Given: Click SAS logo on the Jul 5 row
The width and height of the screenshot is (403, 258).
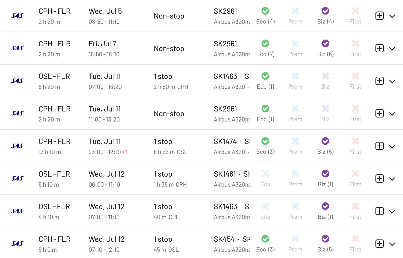Looking at the screenshot, I should (17, 16).
